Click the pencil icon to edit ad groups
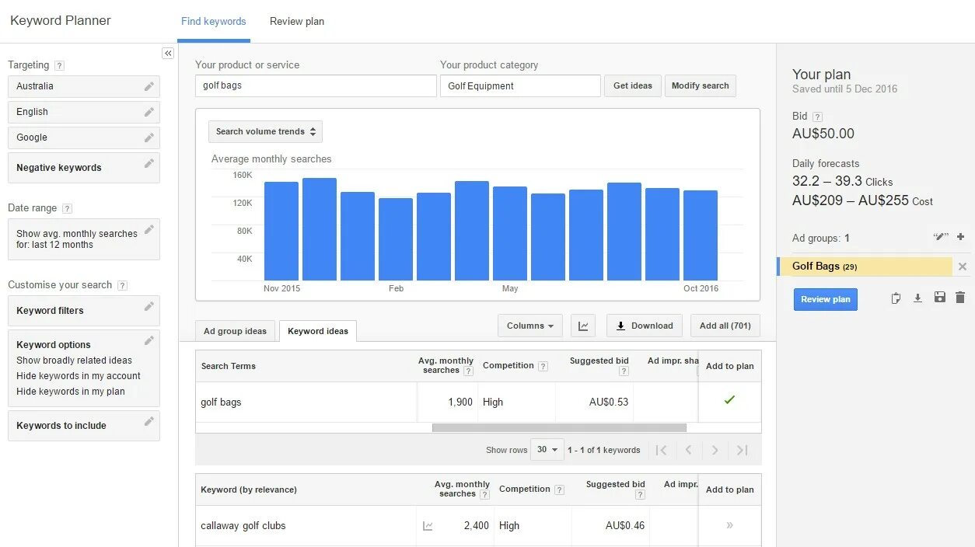Screen dimensions: 975x547 coord(940,237)
